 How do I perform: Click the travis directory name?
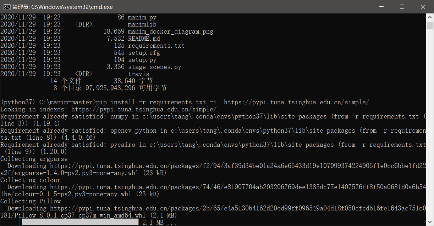139,74
